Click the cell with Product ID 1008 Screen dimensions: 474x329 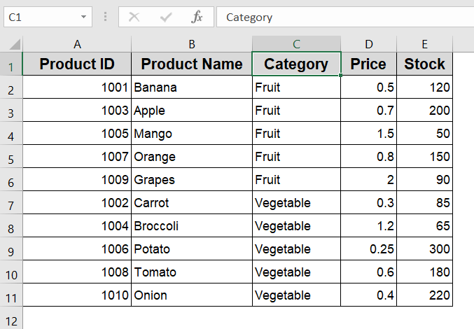pyautogui.click(x=77, y=272)
